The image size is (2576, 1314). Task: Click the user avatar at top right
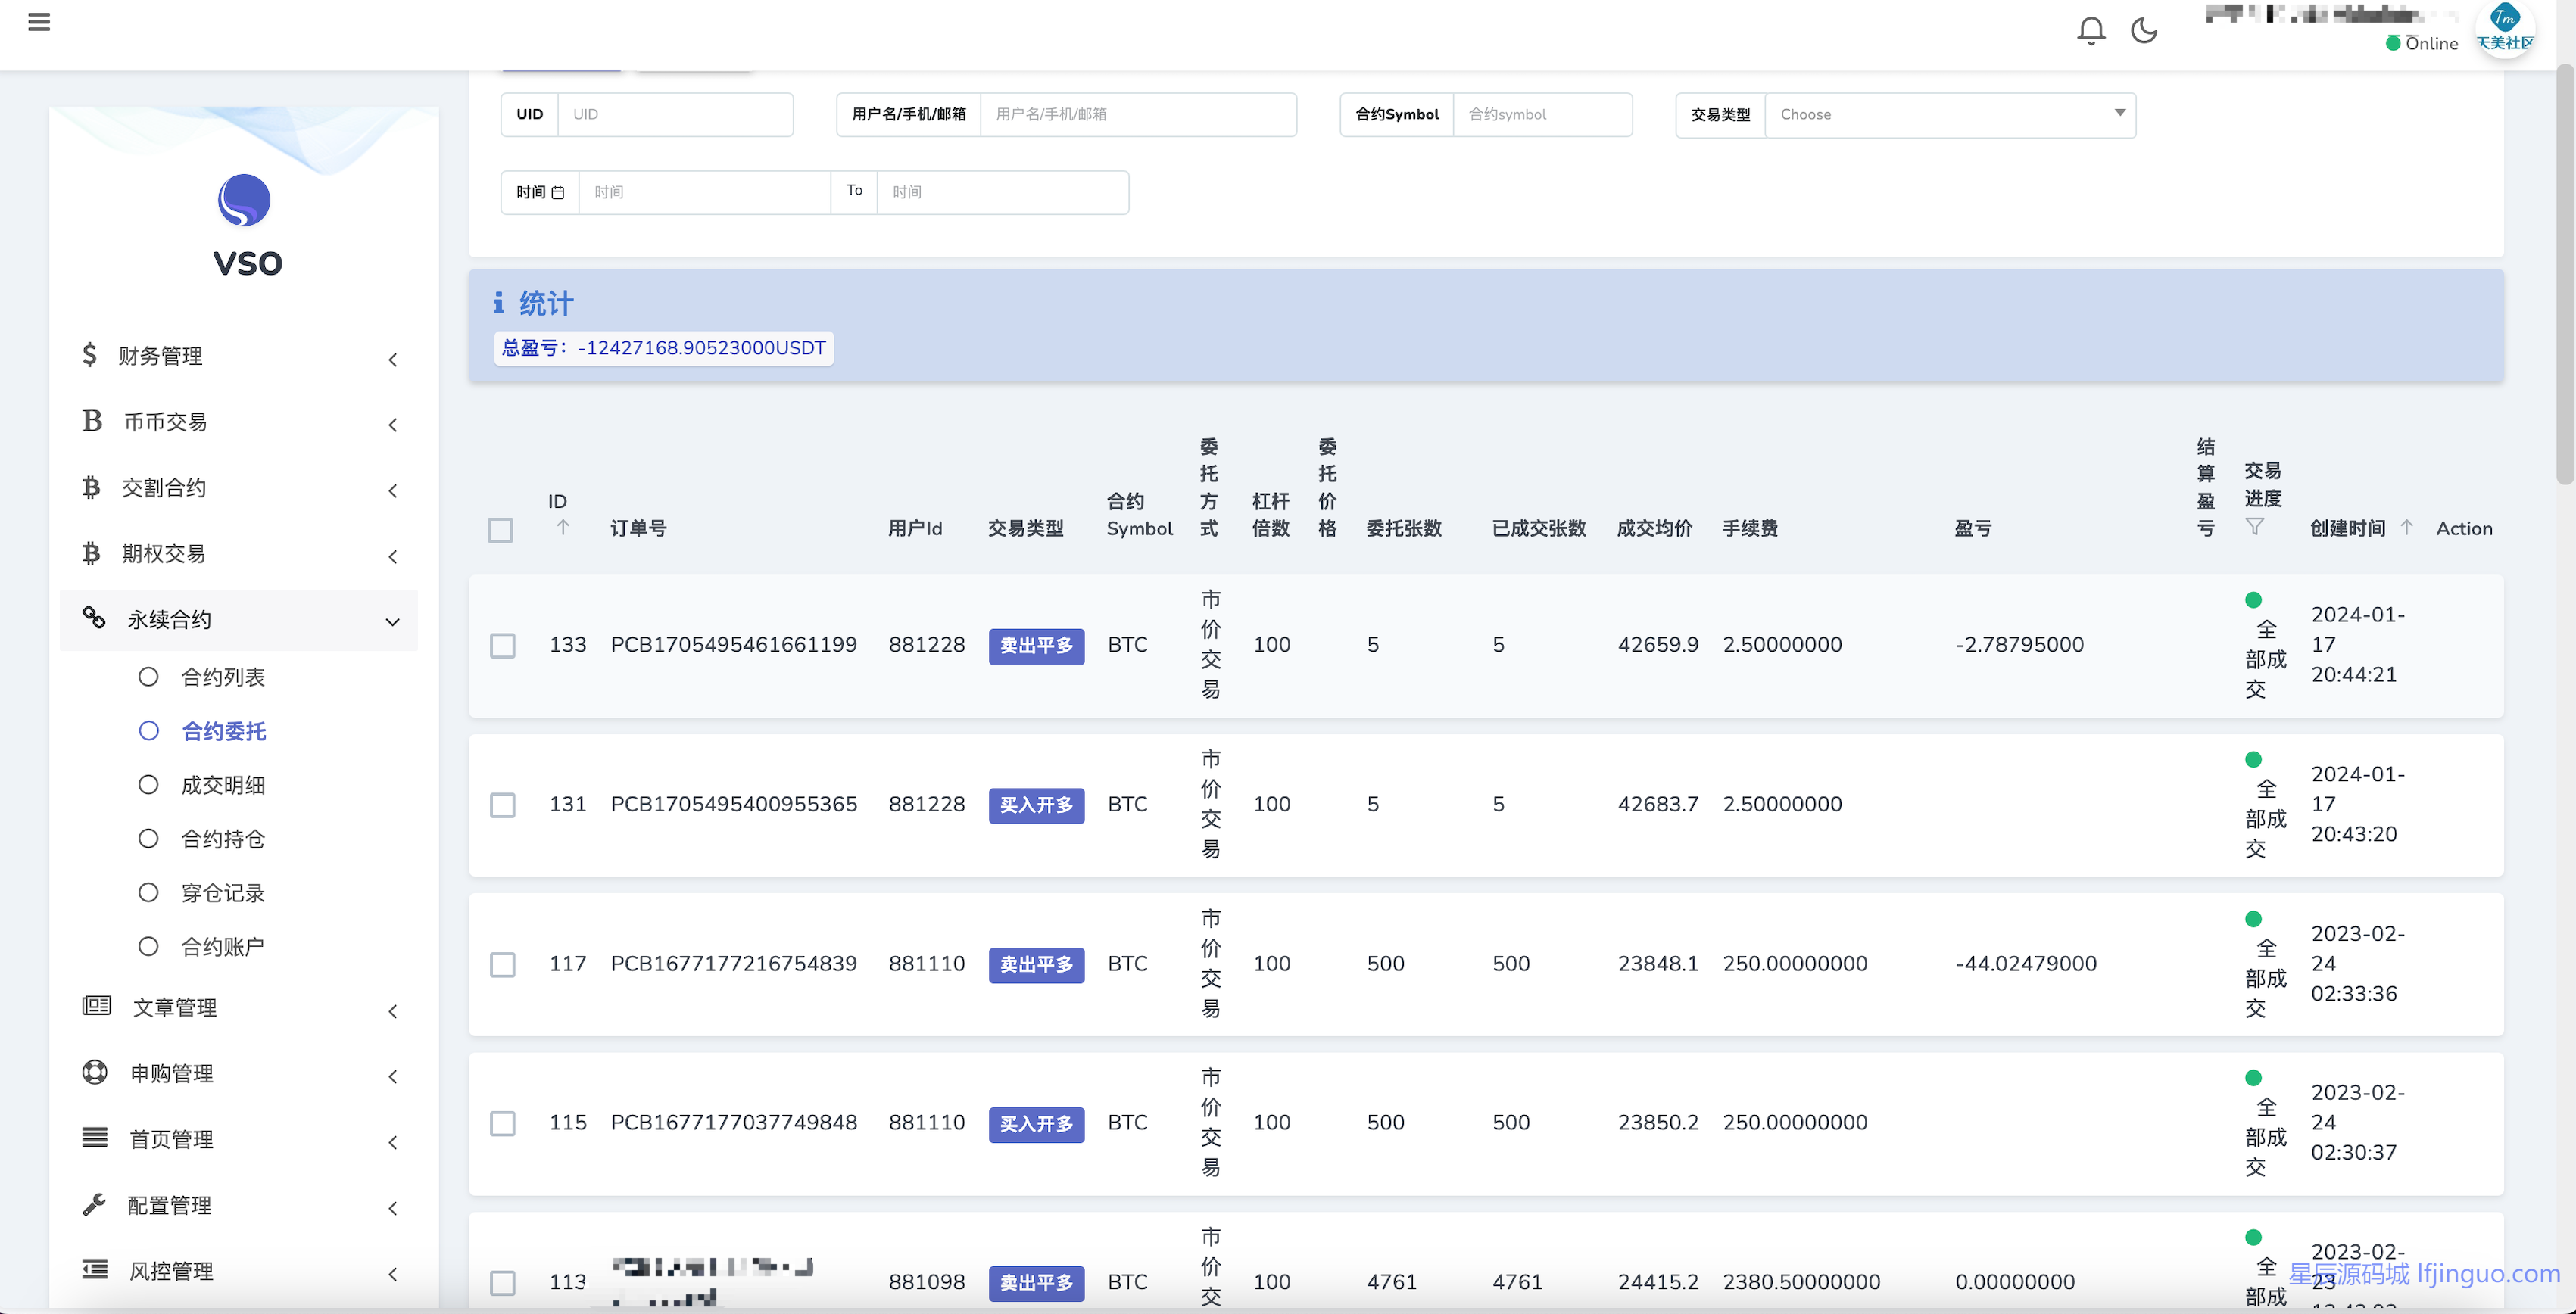pos(2504,28)
